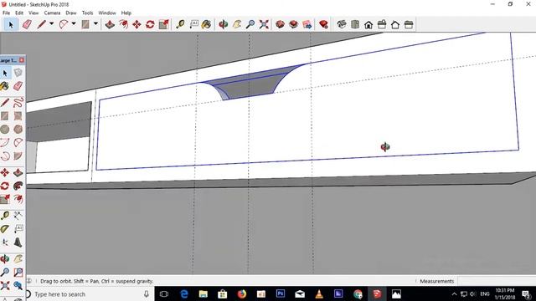Viewport: 536px width, 301px height.
Task: Open the Draw menu
Action: tap(71, 13)
